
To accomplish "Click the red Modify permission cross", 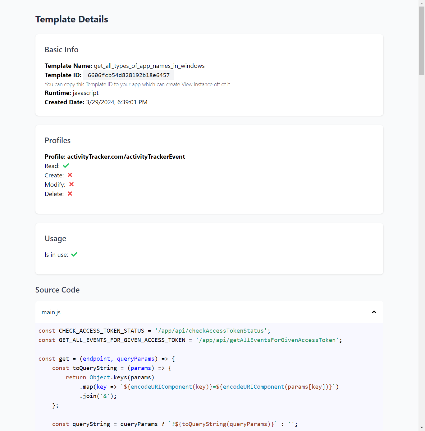I will [x=71, y=184].
